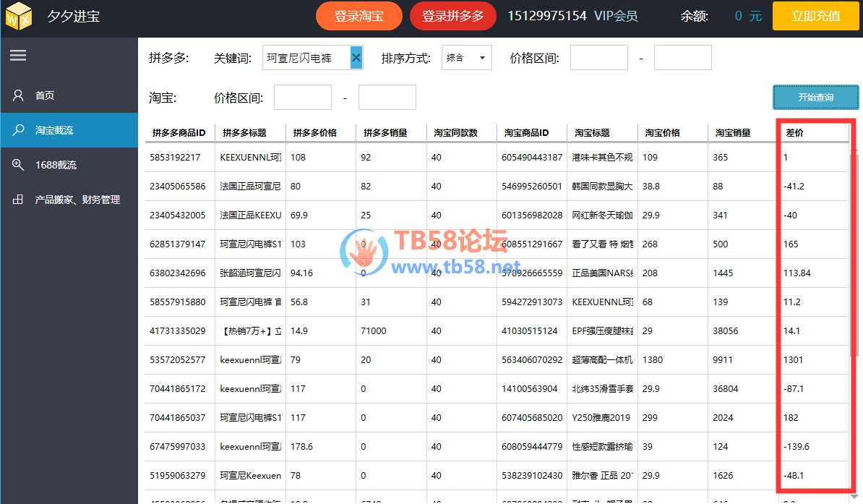The width and height of the screenshot is (863, 504).
Task: Select row with ID 53572052577
Action: click(x=497, y=359)
